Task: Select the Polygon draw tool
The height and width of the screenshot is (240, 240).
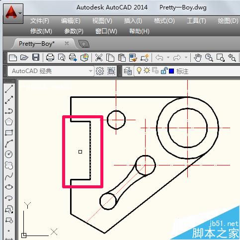Action: pyautogui.click(x=9, y=122)
